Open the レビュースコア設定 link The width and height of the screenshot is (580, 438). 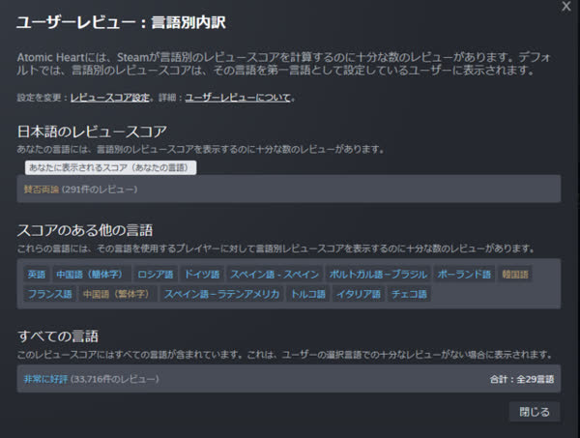coord(110,98)
